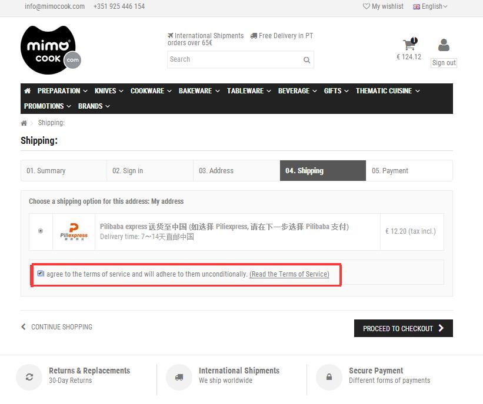Click the International Shipments truck icon
This screenshot has width=483, height=404.
tap(179, 377)
